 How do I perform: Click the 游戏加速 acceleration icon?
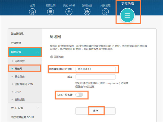pyautogui.click(x=87, y=12)
